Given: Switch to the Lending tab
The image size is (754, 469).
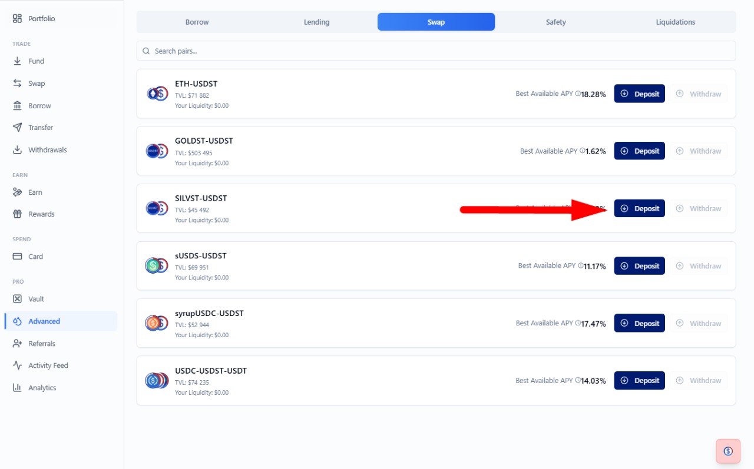Looking at the screenshot, I should click(x=316, y=22).
